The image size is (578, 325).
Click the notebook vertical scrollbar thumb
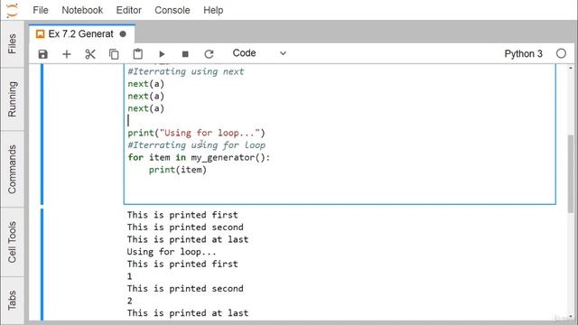pyautogui.click(x=570, y=173)
